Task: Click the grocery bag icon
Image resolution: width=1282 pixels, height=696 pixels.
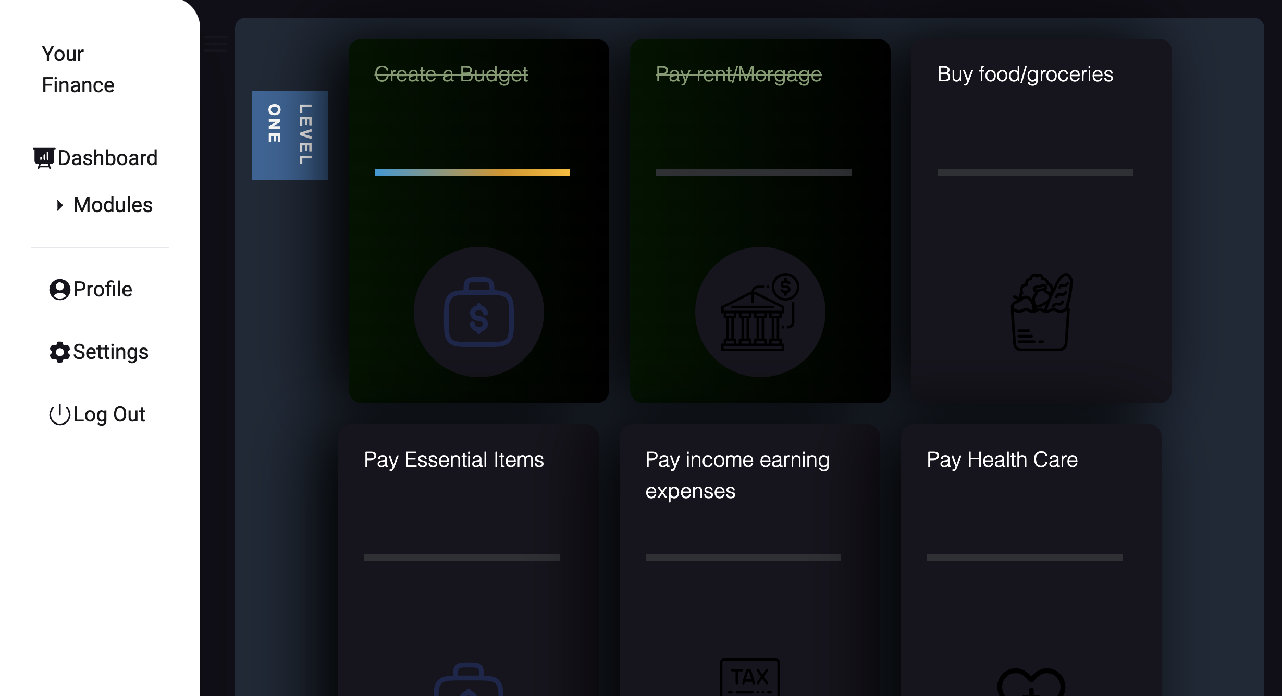Action: coord(1041,312)
